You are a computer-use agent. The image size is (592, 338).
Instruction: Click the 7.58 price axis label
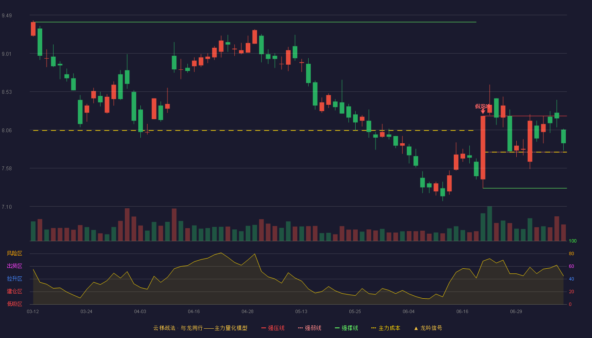(7, 169)
